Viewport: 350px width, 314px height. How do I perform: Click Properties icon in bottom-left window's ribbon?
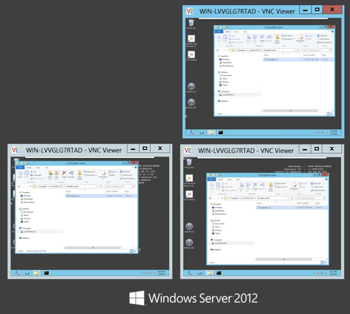(x=102, y=174)
